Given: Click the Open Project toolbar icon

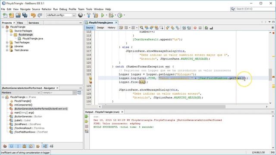Looking at the screenshot, I should 18,15.
